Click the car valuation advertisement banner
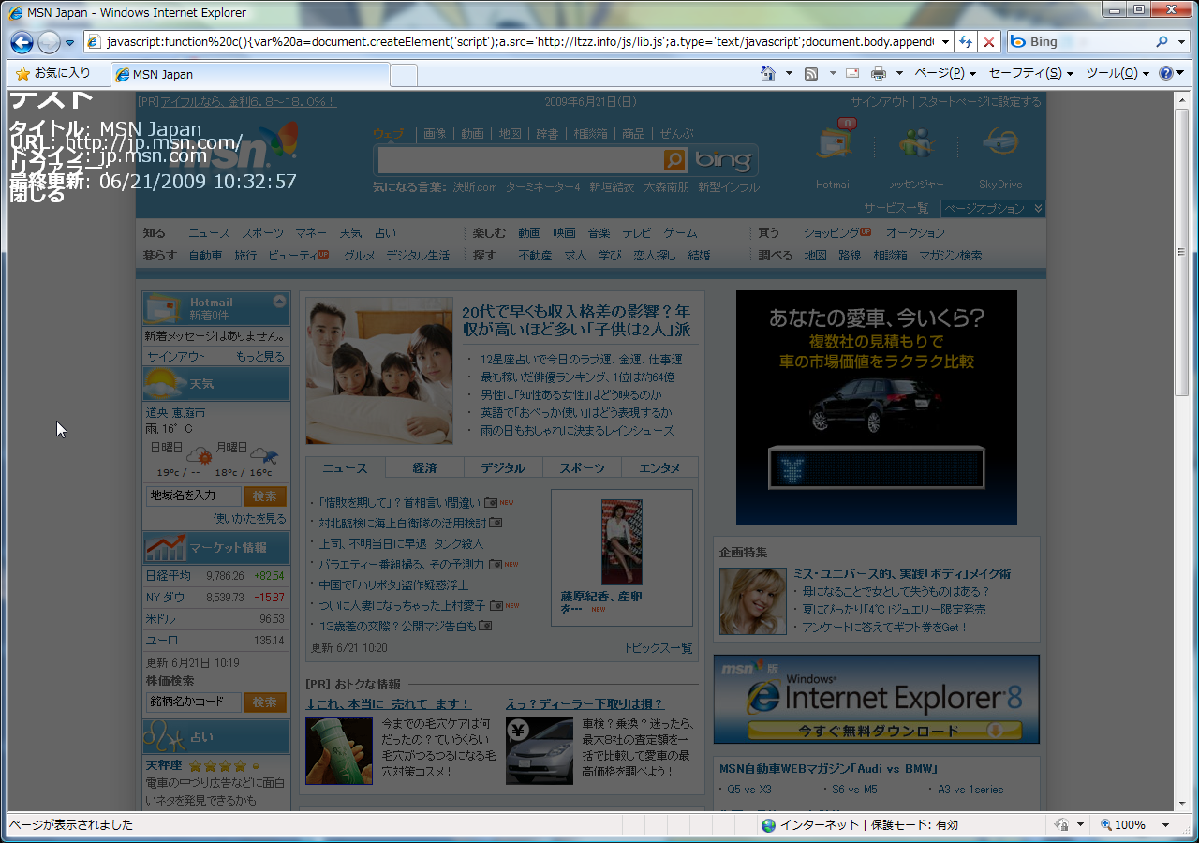 pyautogui.click(x=877, y=407)
